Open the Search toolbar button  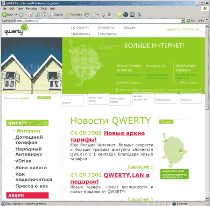tap(56, 14)
